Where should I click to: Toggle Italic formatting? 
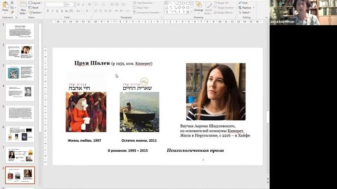point(53,11)
